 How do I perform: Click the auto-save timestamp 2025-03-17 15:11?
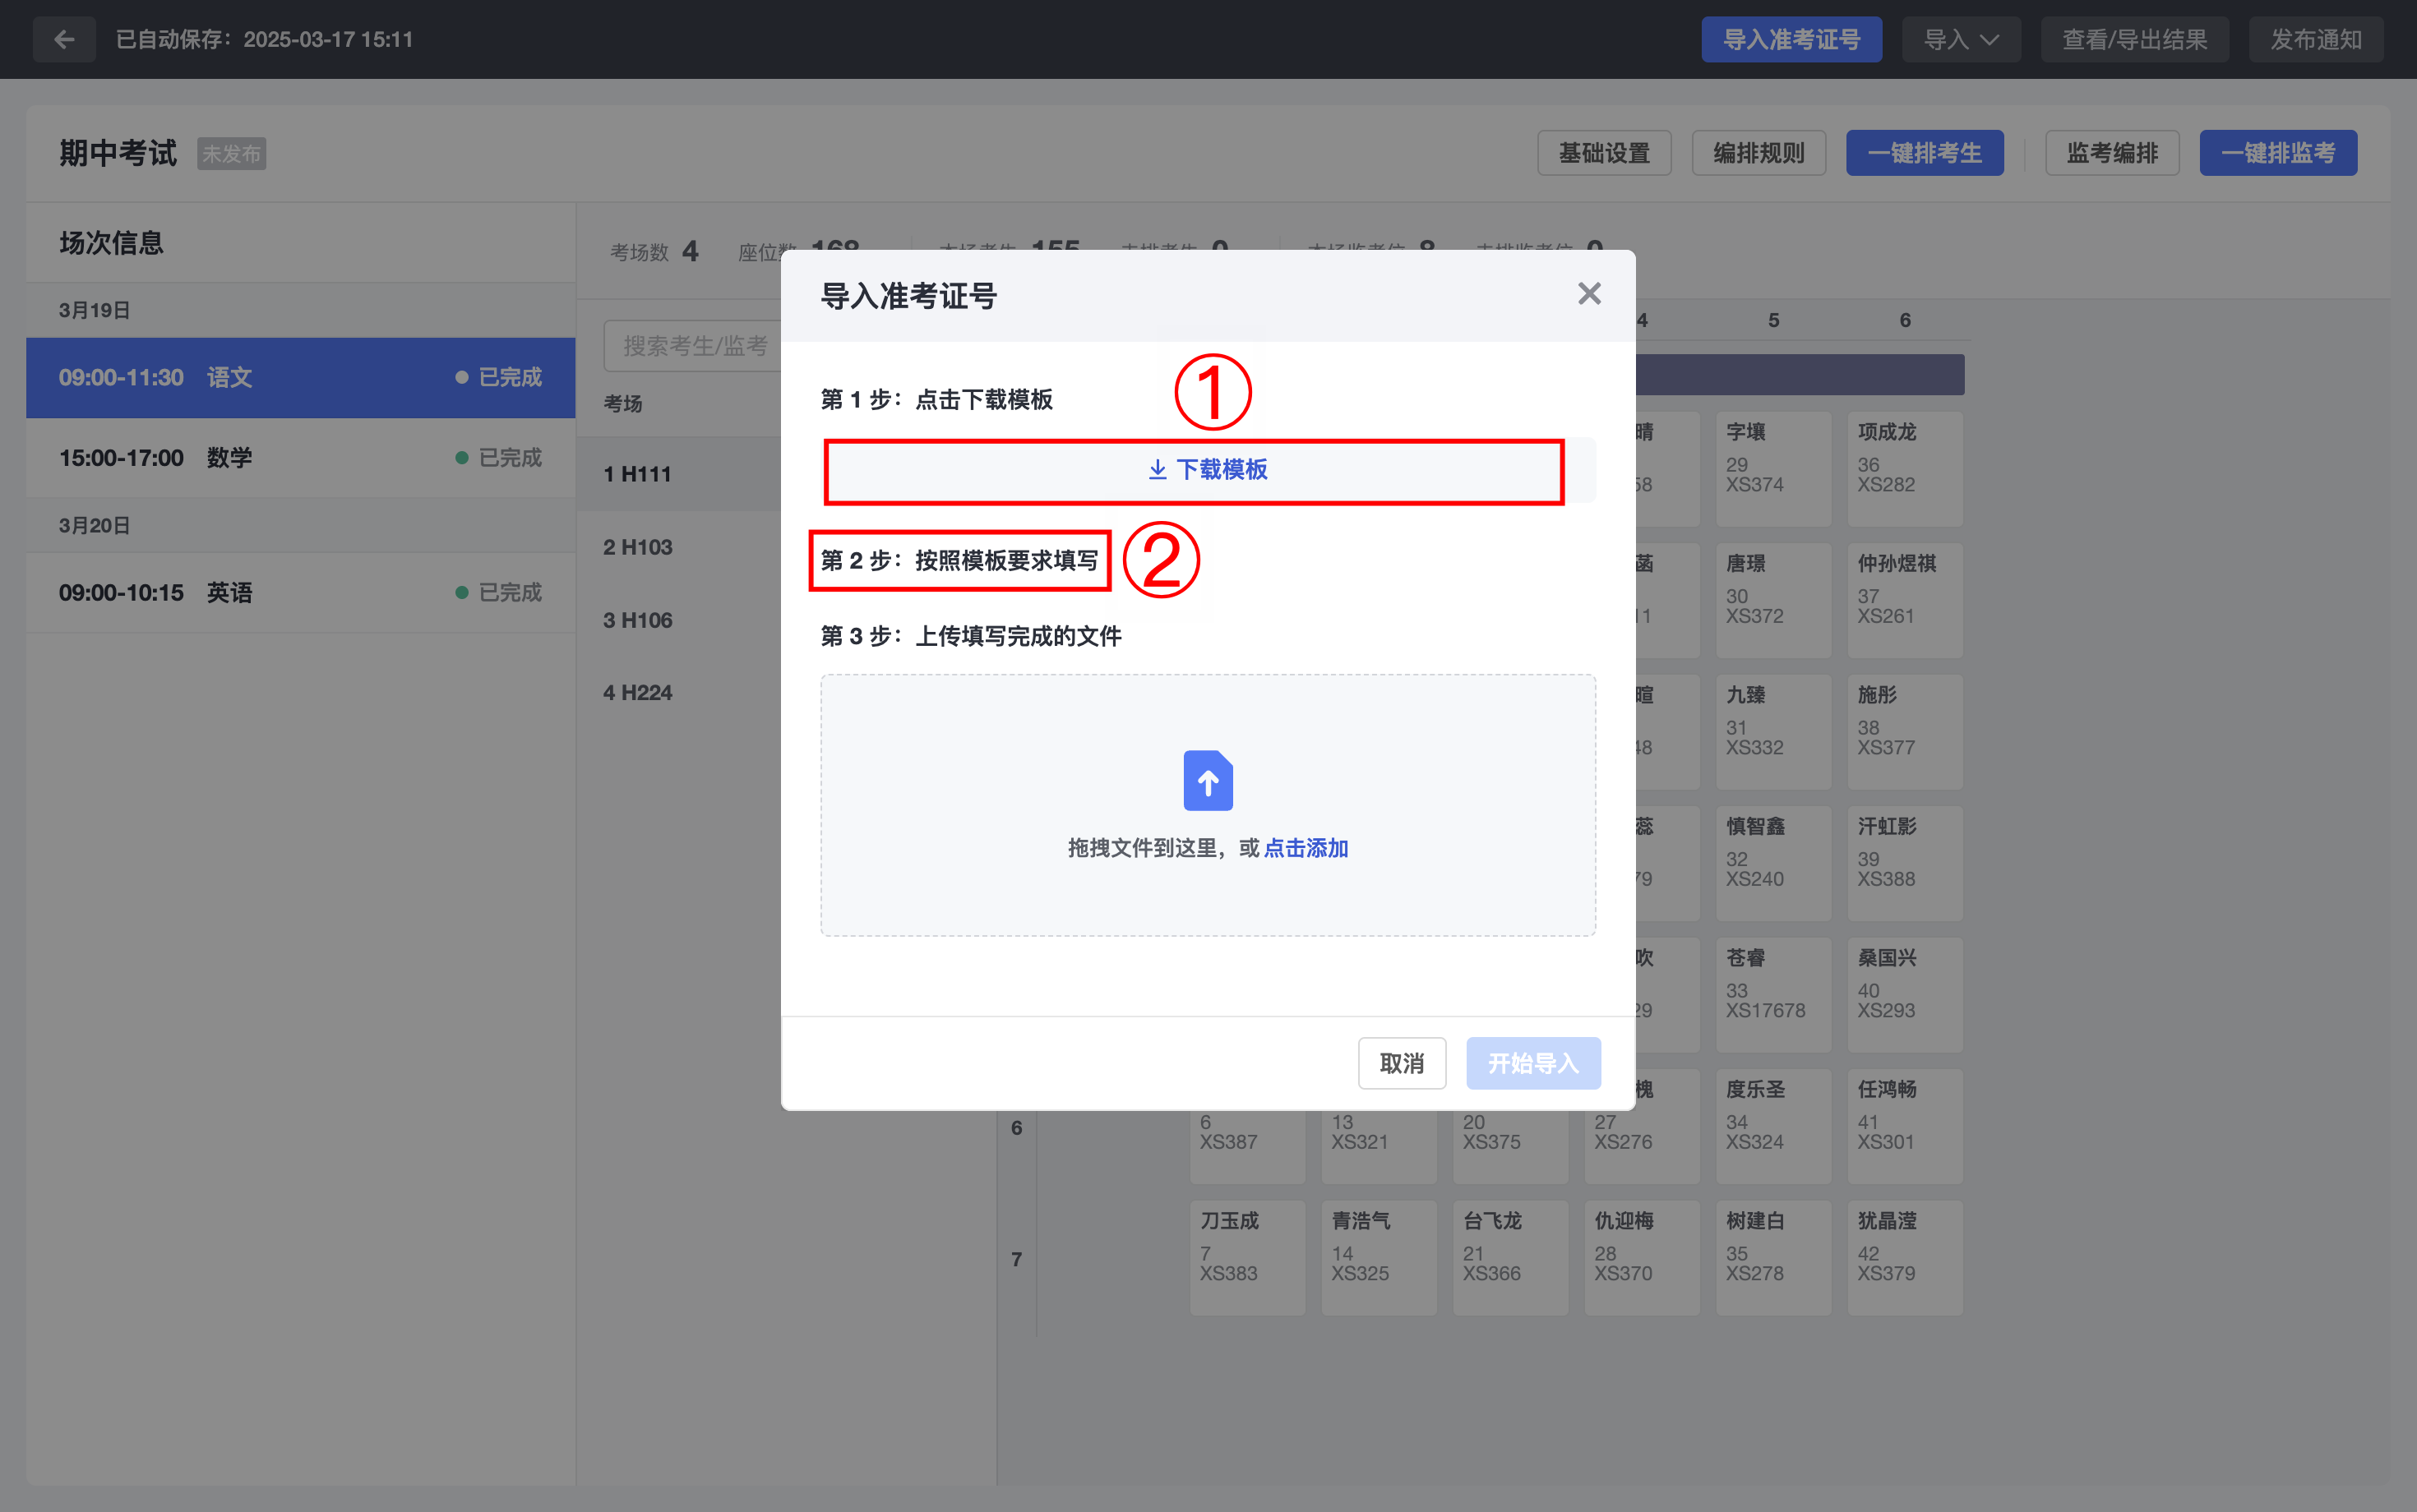[x=328, y=39]
